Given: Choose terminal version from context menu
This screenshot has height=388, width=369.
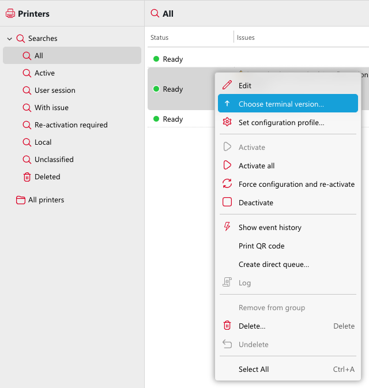Looking at the screenshot, I should point(281,104).
